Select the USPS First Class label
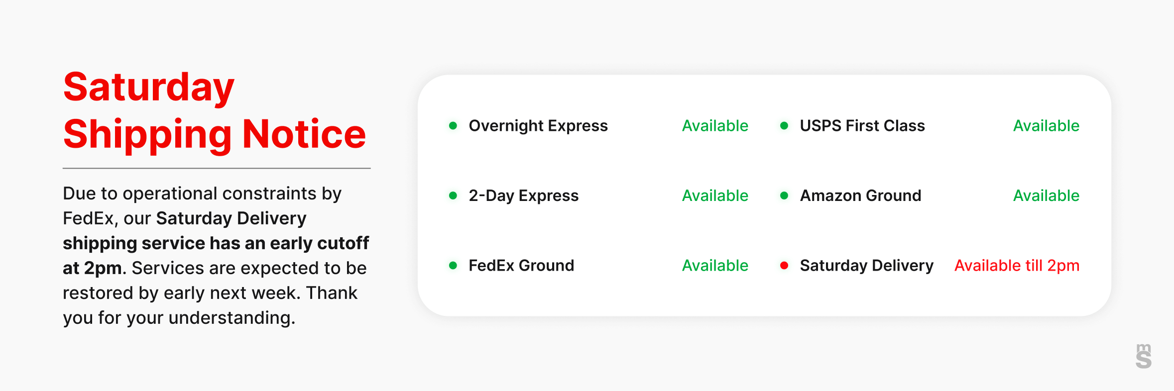This screenshot has width=1174, height=391. click(862, 126)
